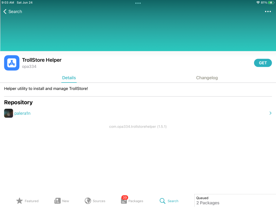Tap the battery indicator in the status bar
Viewport: 276px width, 207px height.
click(271, 3)
